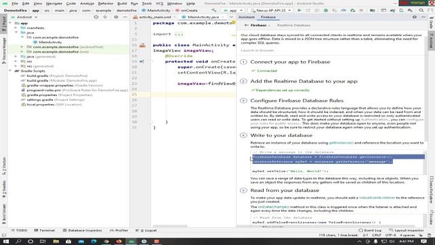Viewport: 435px width, 245px height.
Task: Open Project panel settings gear
Action: pos(116,17)
